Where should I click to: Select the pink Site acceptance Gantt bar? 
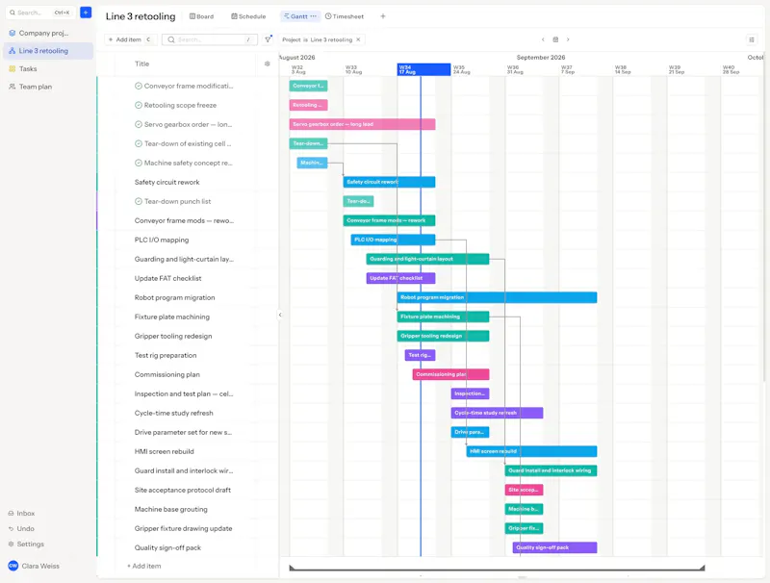click(x=524, y=490)
